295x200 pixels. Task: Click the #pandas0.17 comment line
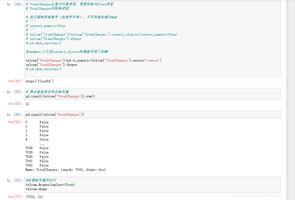tap(67, 52)
